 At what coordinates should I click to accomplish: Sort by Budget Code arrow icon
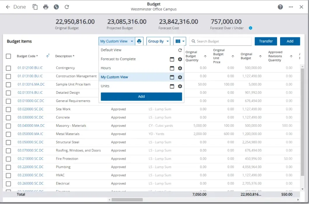pyautogui.click(x=48, y=56)
